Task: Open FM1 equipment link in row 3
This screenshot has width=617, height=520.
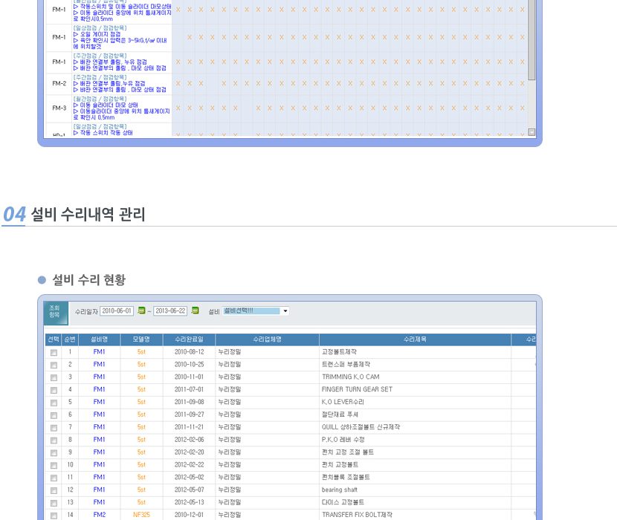Action: click(x=100, y=377)
